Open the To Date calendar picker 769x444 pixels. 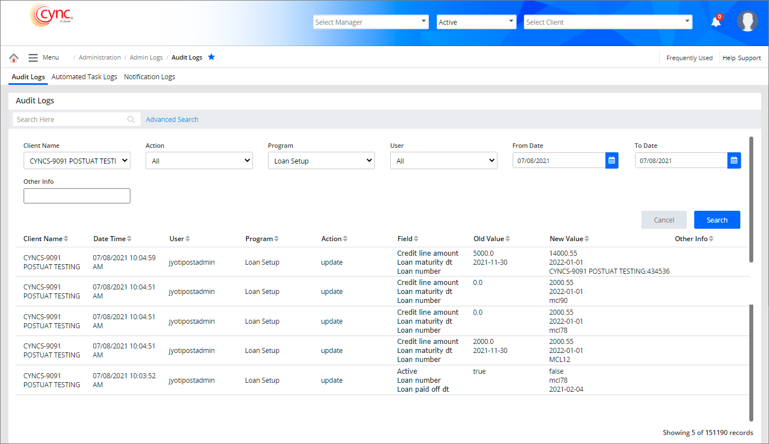(x=734, y=161)
